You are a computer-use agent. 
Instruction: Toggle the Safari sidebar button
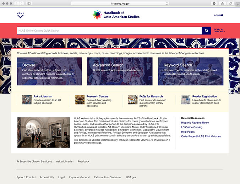[x=29, y=3]
